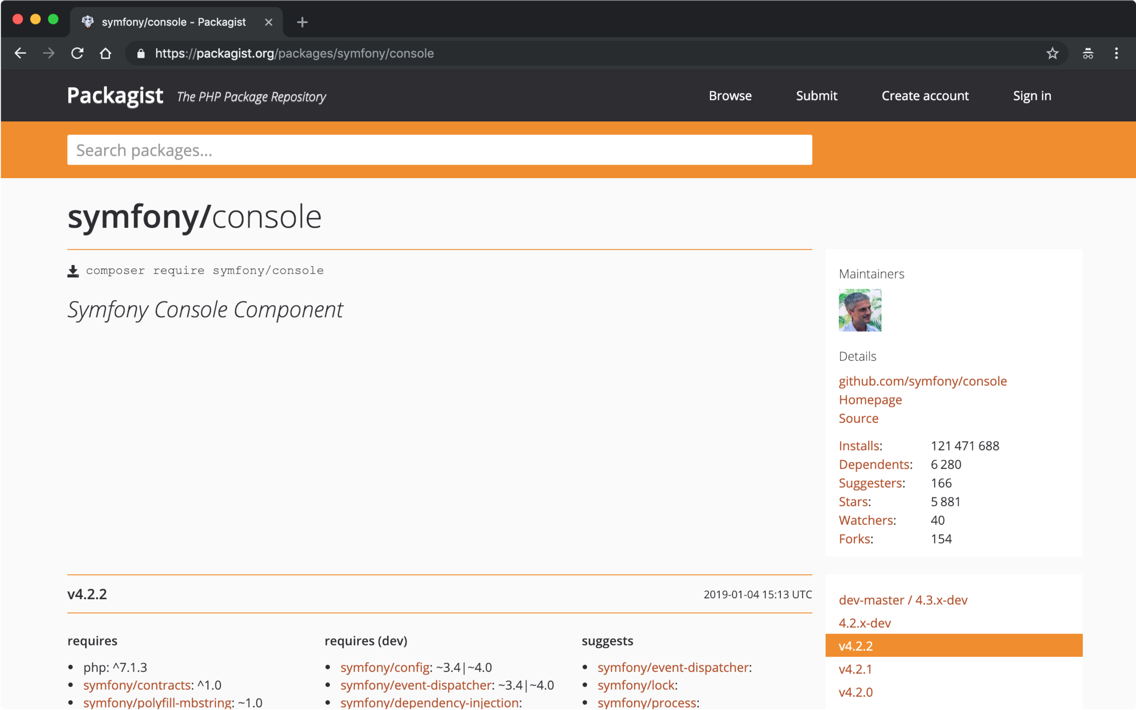Viewport: 1136px width, 710px height.
Task: Open Create account page
Action: (924, 96)
